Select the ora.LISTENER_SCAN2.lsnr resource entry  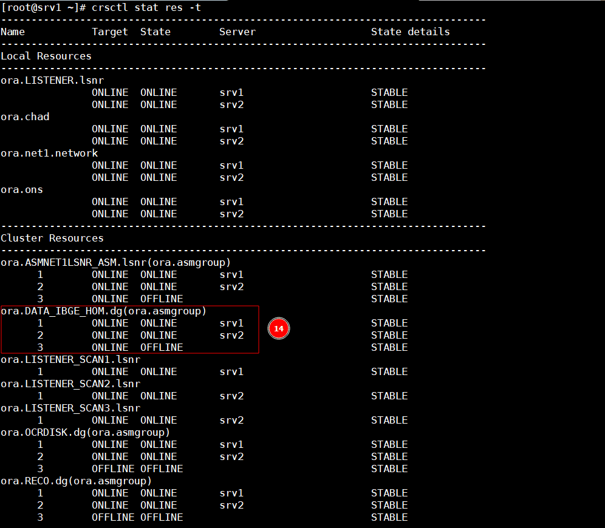[70, 384]
